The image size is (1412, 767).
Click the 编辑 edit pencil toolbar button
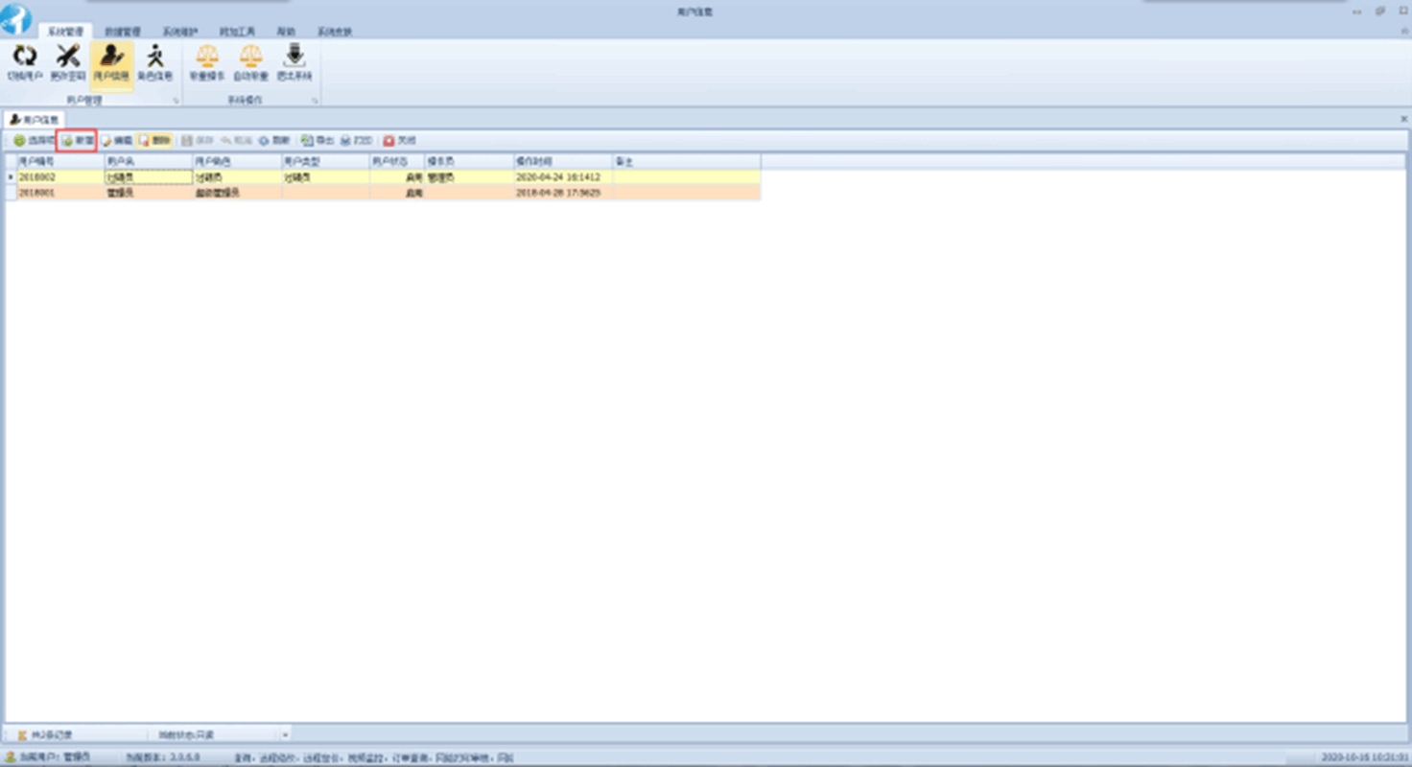coord(117,141)
